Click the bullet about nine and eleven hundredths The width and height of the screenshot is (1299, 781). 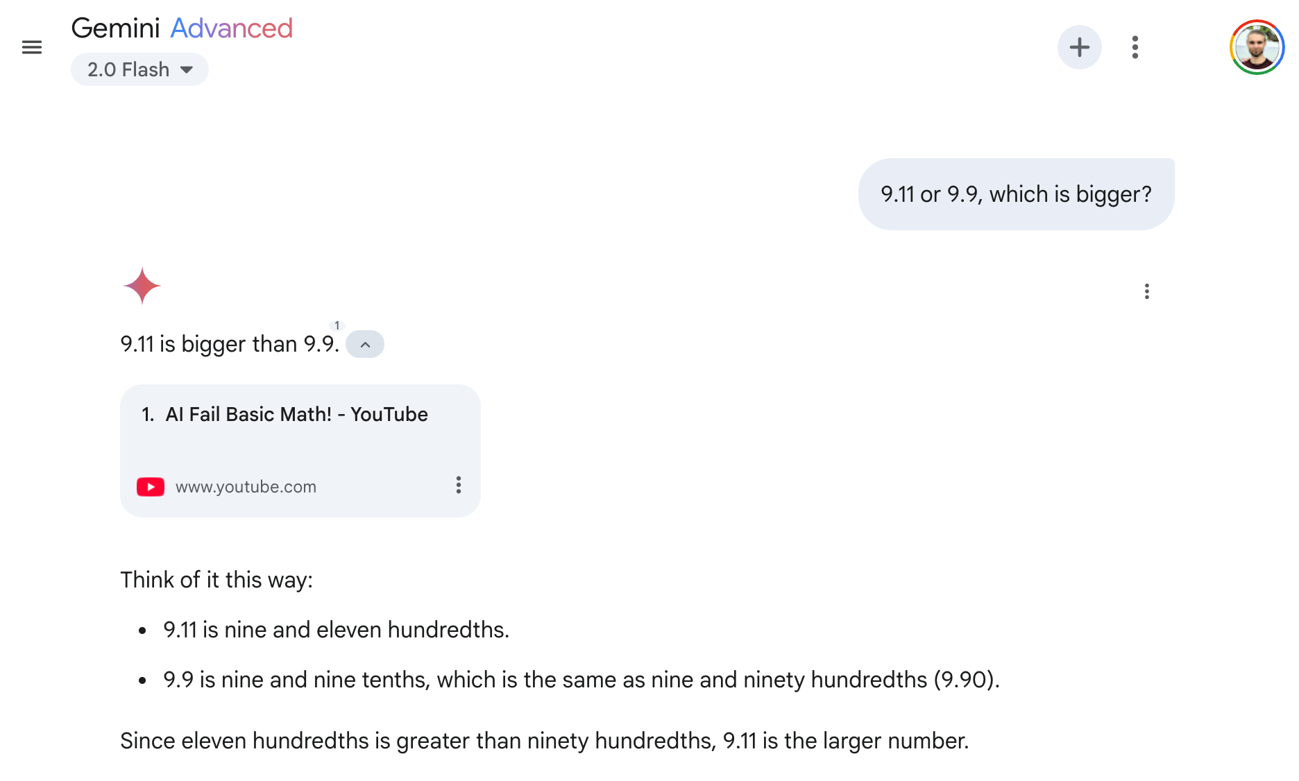pos(336,630)
